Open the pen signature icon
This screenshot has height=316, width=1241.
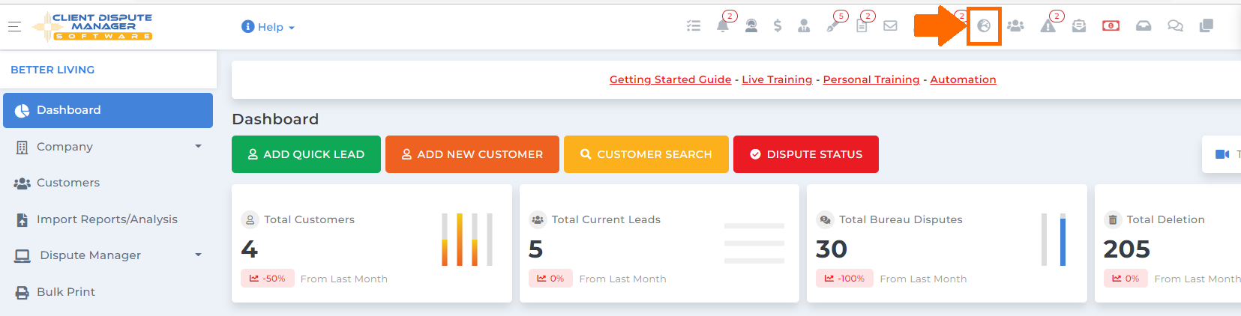coord(833,26)
